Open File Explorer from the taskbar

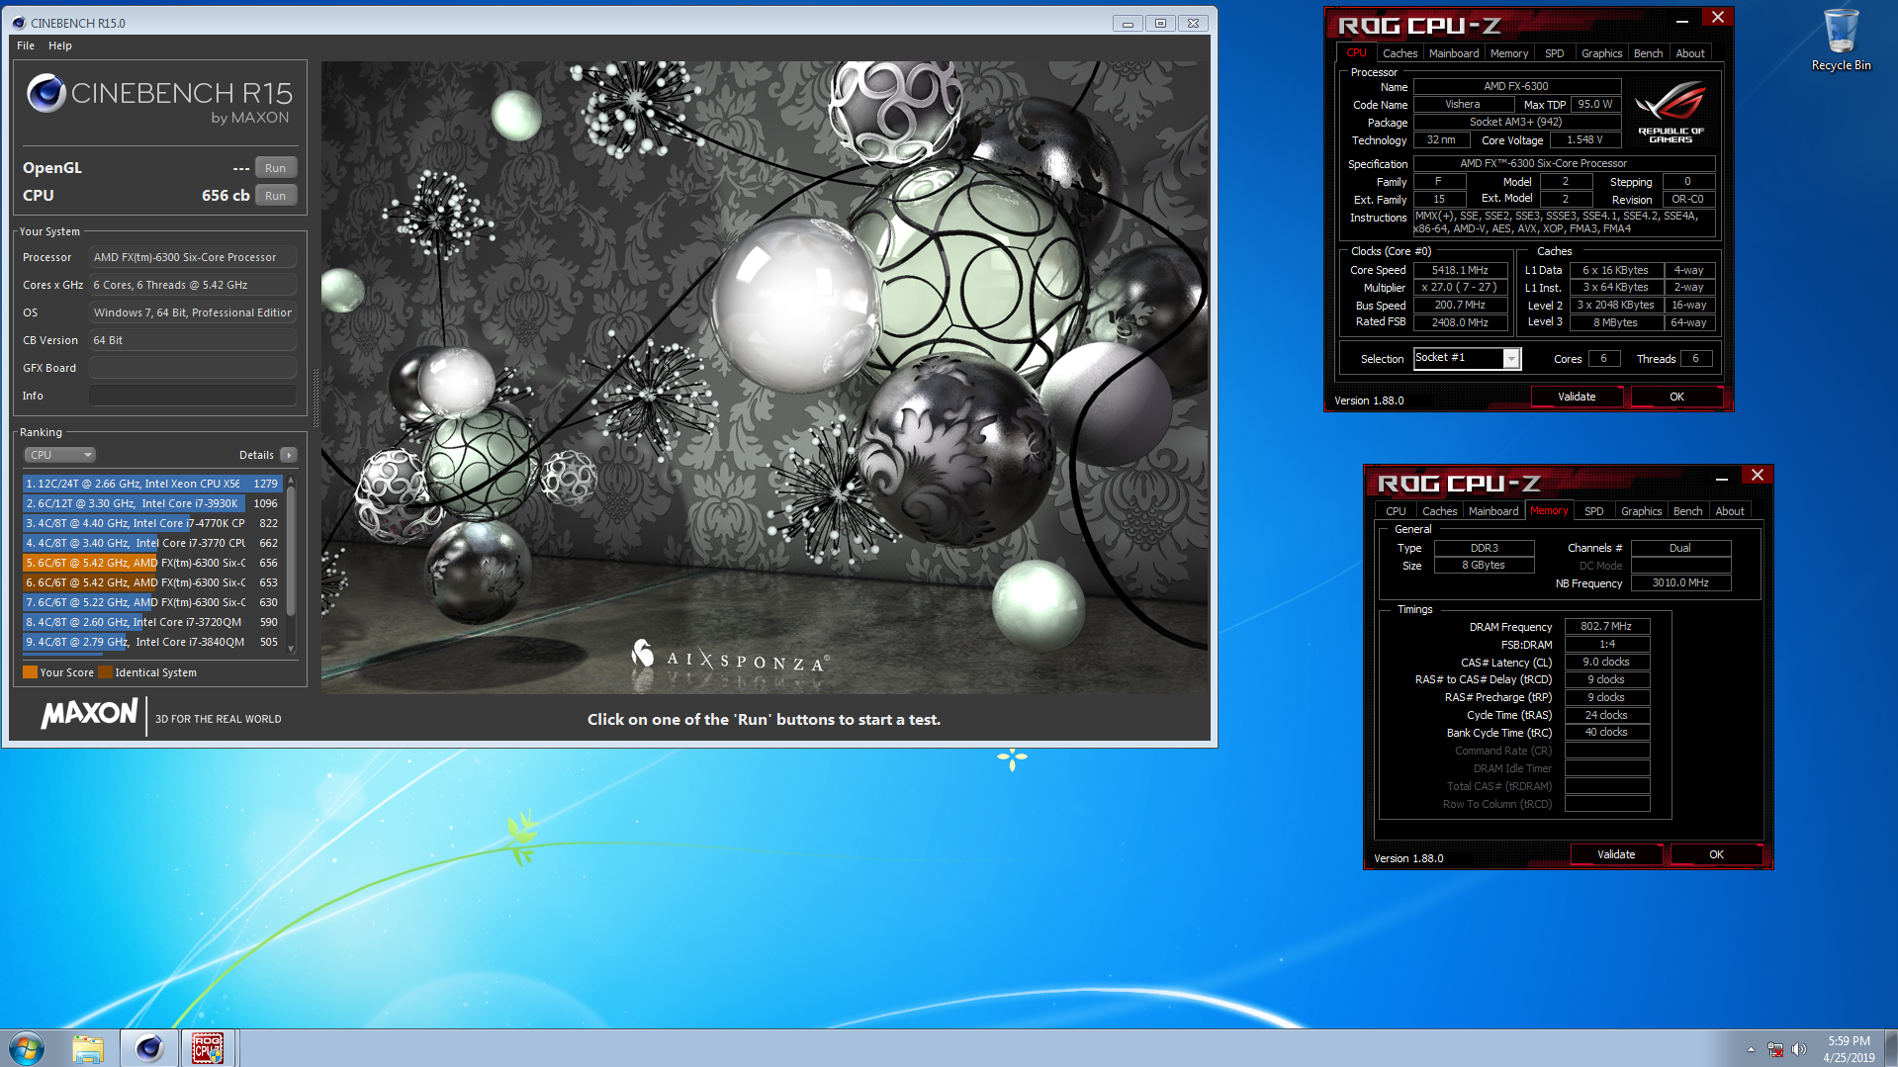(88, 1048)
